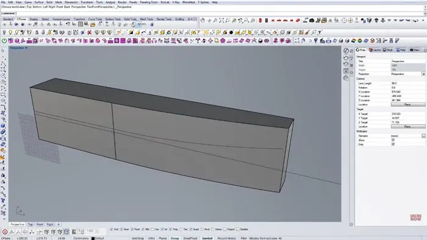The height and width of the screenshot is (240, 427).
Task: Open the V-Ray menu
Action: point(176,2)
